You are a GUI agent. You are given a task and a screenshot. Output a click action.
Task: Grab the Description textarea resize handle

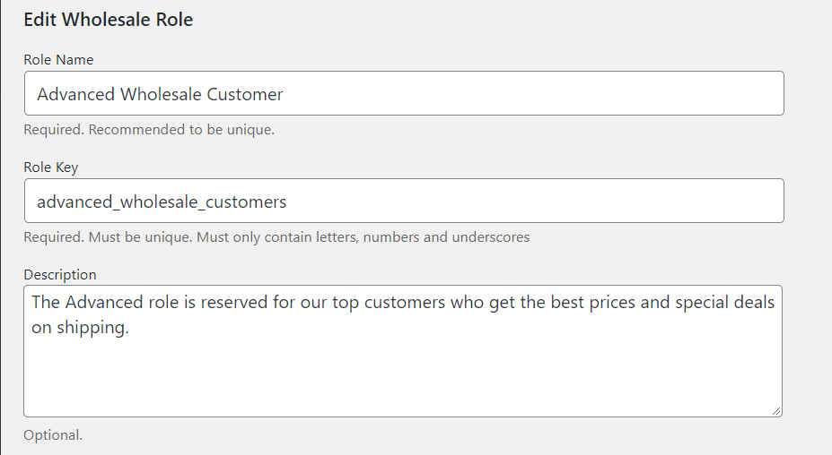(776, 410)
